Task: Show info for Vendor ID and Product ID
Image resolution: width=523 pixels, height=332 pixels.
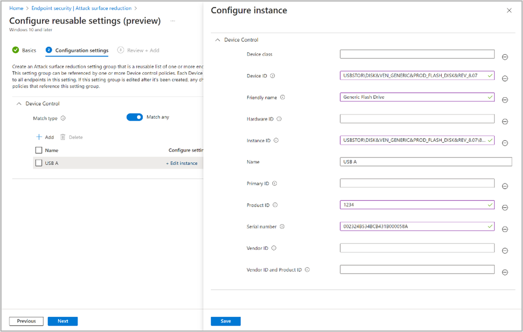Action: (307, 270)
